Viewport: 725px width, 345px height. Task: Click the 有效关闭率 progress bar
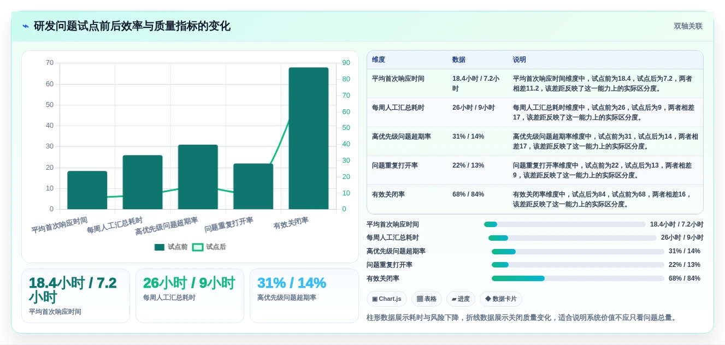pyautogui.click(x=578, y=278)
